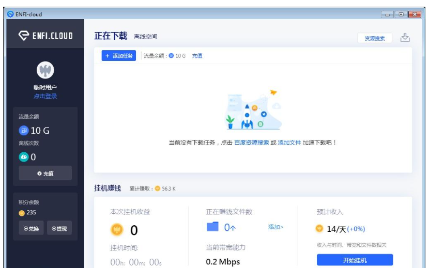Switch to the 正在下载 tab
The height and width of the screenshot is (268, 429).
pos(111,36)
